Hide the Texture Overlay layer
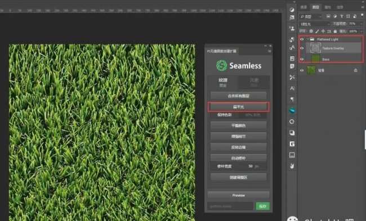The height and width of the screenshot is (221, 366). coord(302,48)
